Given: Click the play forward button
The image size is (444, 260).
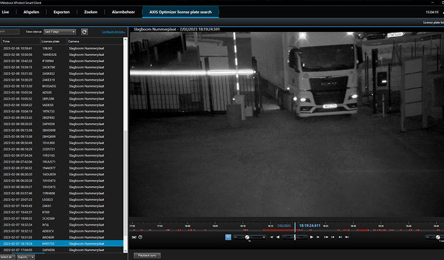Looking at the screenshot, I should (311, 237).
